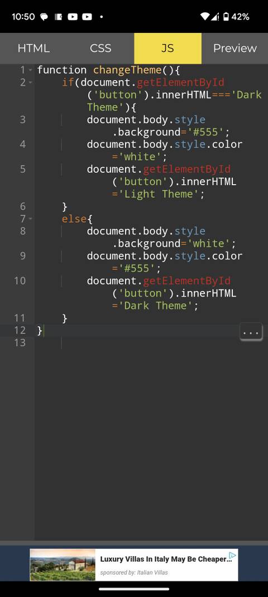Tap the wallet notification icon in status bar

(59, 17)
